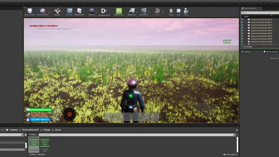279x157 pixels.
Task: Click the sort arrow in outliner header
Action: click(272, 16)
